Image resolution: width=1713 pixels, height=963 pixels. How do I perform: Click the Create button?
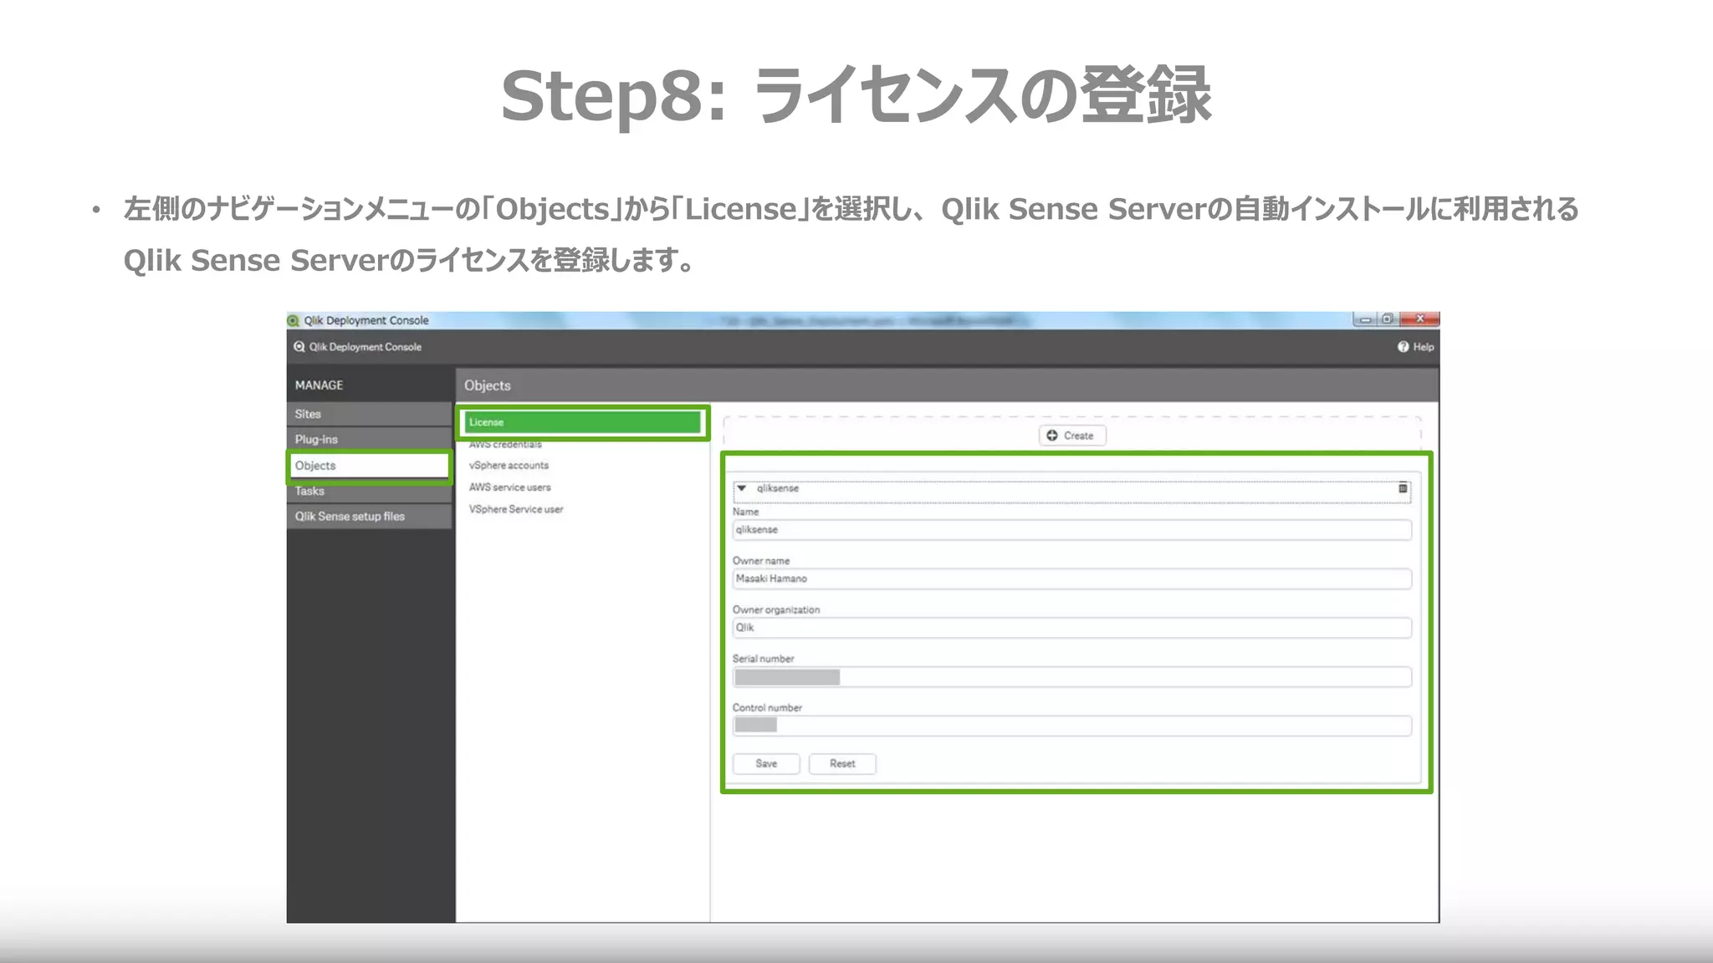[x=1072, y=436]
